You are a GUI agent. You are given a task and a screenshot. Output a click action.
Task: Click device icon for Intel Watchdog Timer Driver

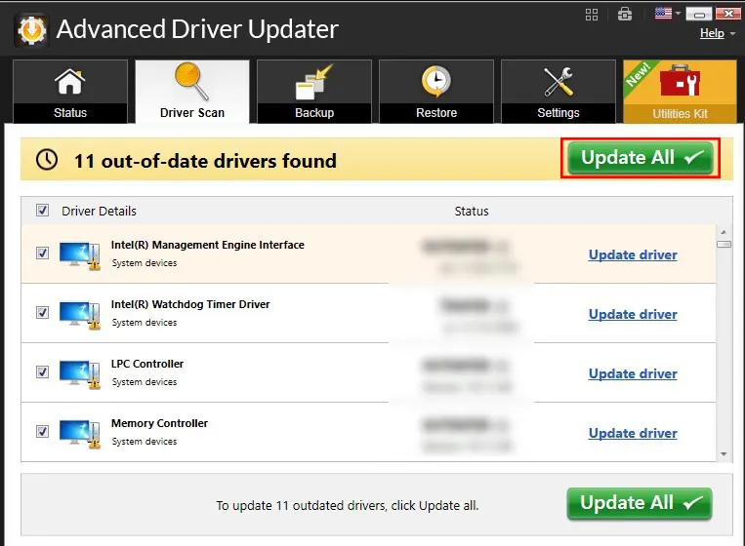coord(80,315)
